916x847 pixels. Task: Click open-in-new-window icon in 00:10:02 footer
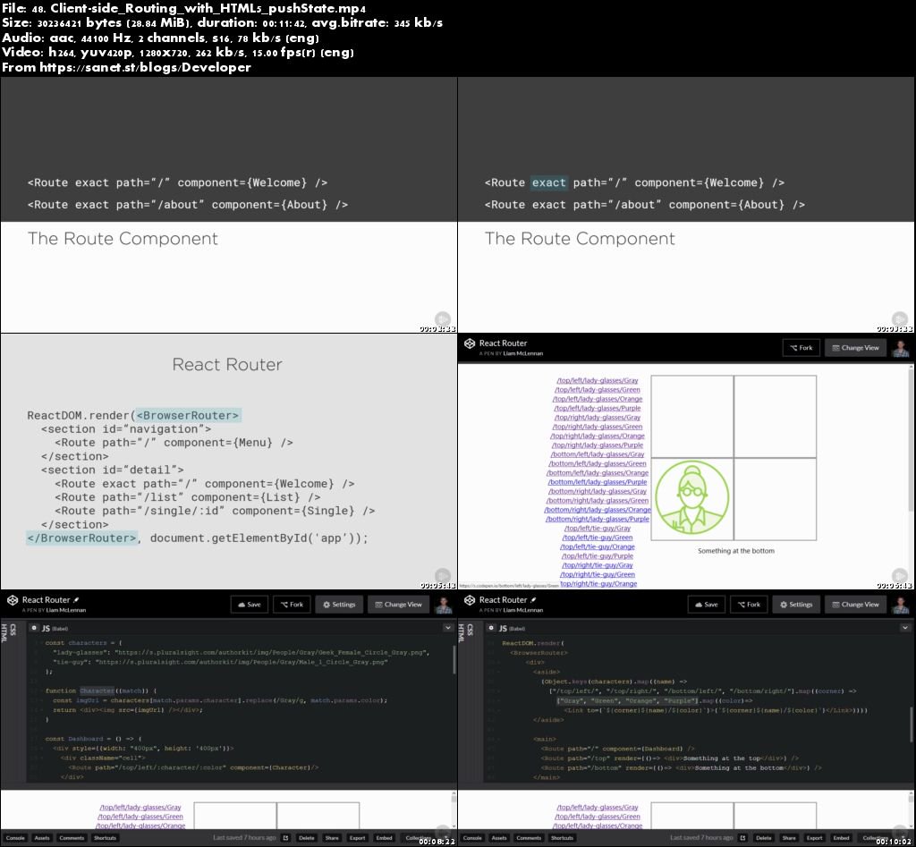743,838
